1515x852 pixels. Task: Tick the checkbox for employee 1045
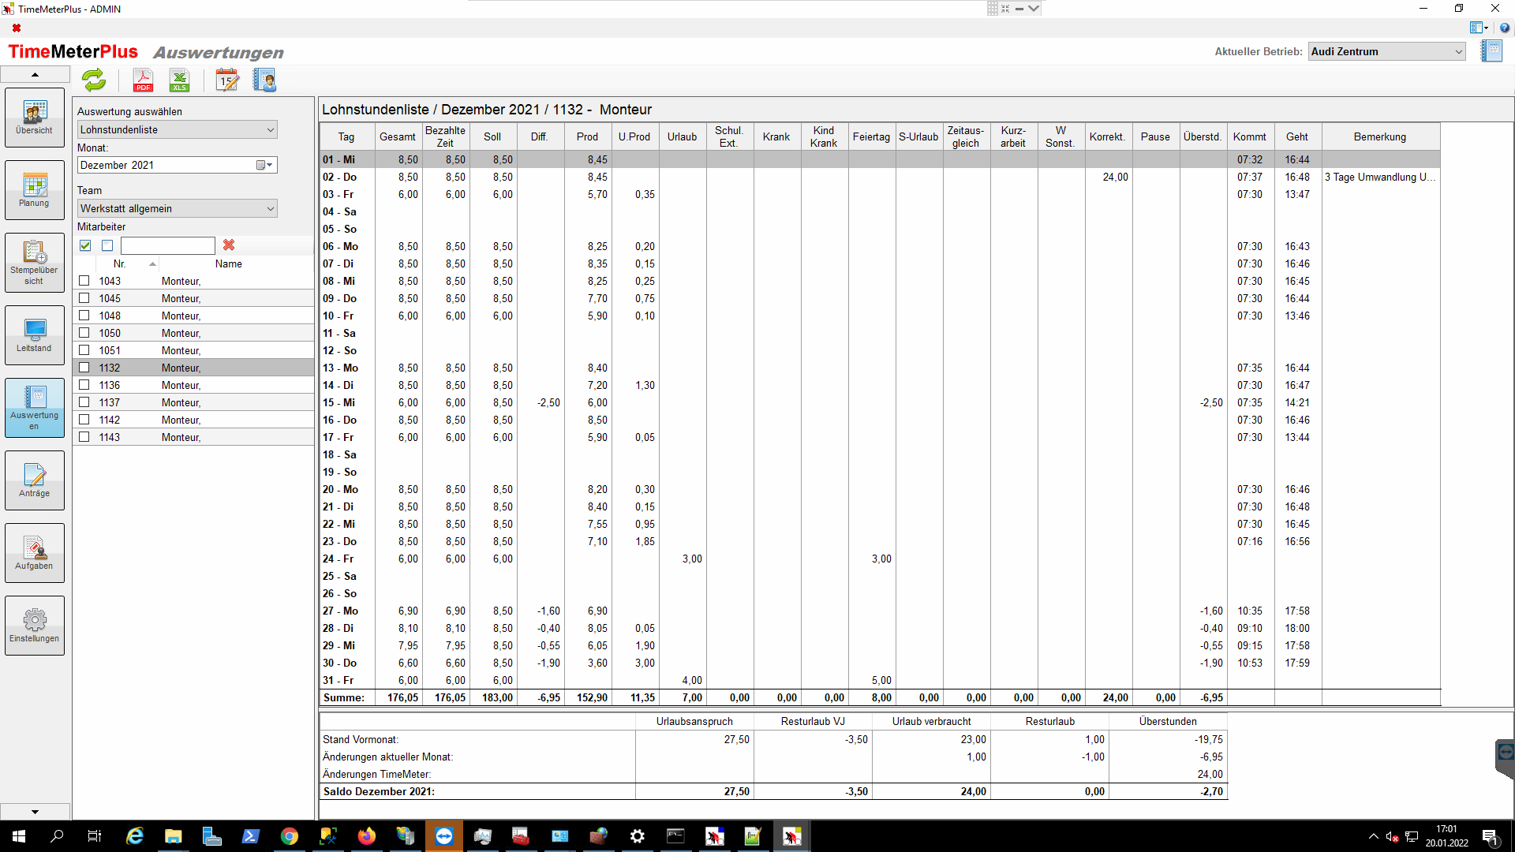[x=84, y=298]
